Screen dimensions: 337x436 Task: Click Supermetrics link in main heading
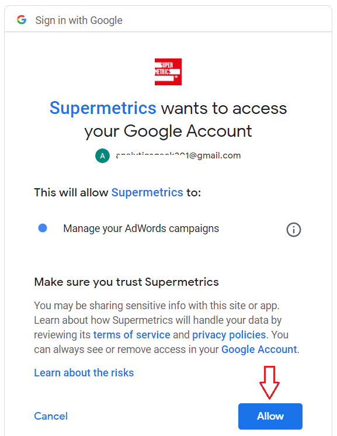[x=103, y=108]
